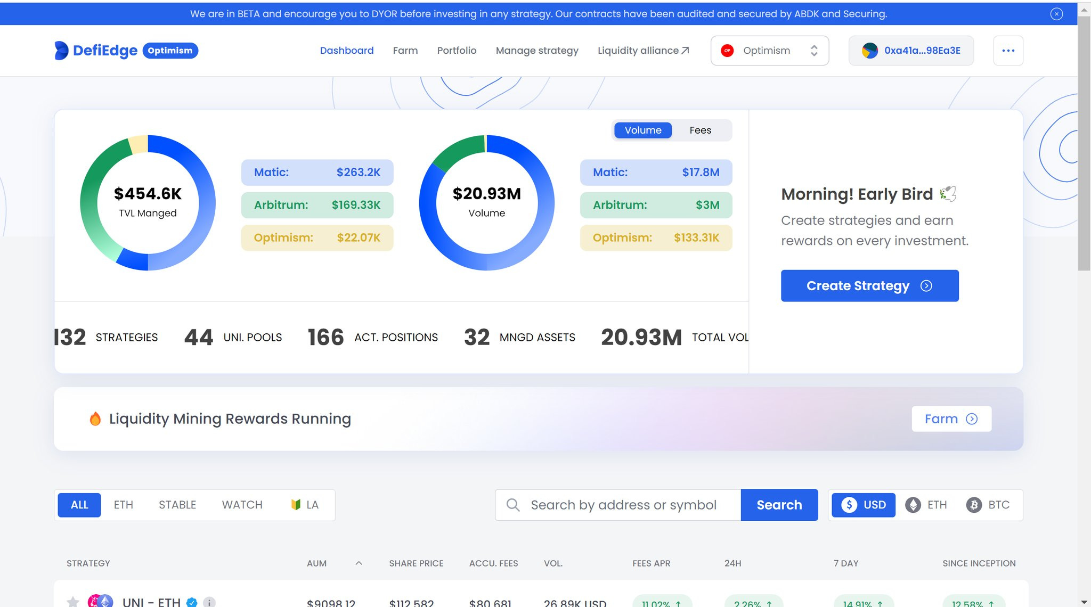Image resolution: width=1091 pixels, height=607 pixels.
Task: Expand the Optimism network dropdown
Action: [769, 51]
